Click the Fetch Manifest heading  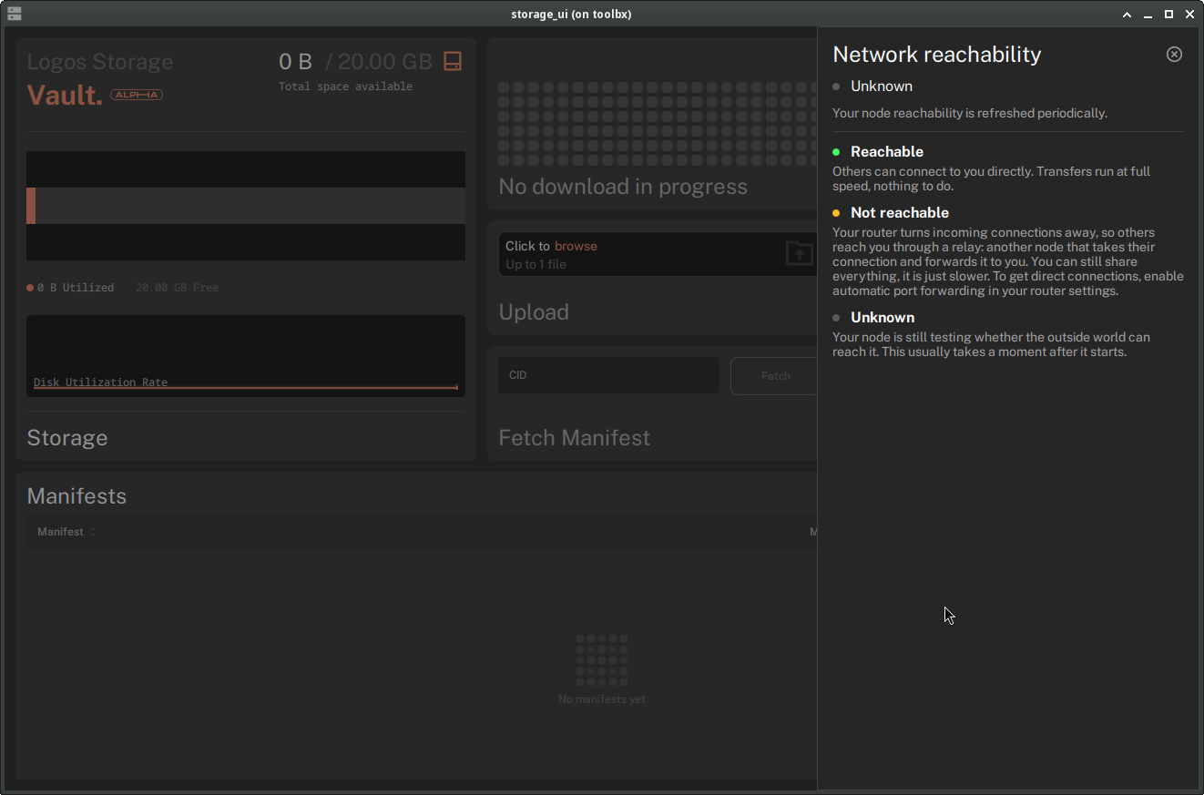pos(575,438)
